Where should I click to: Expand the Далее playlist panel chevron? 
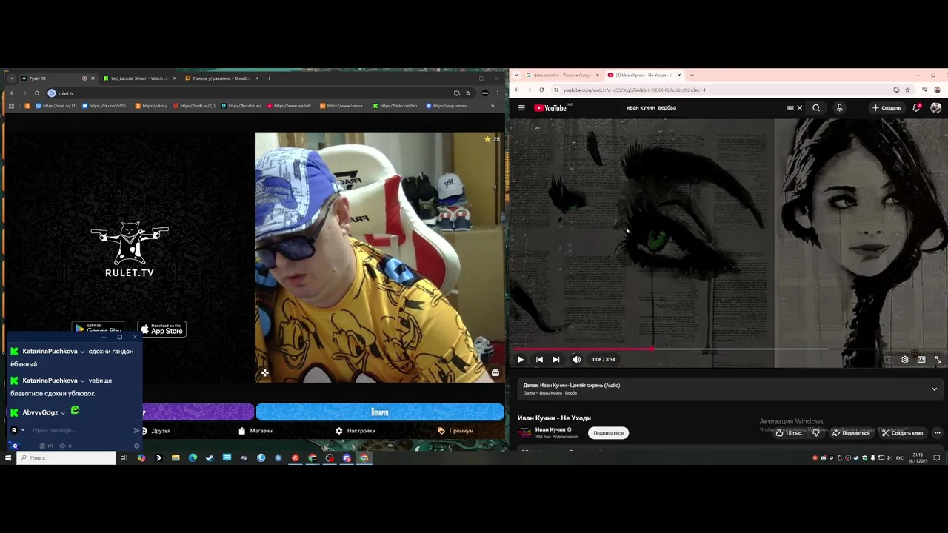coord(934,389)
